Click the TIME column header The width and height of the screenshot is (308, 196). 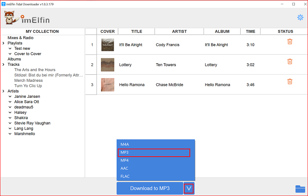[x=251, y=32]
